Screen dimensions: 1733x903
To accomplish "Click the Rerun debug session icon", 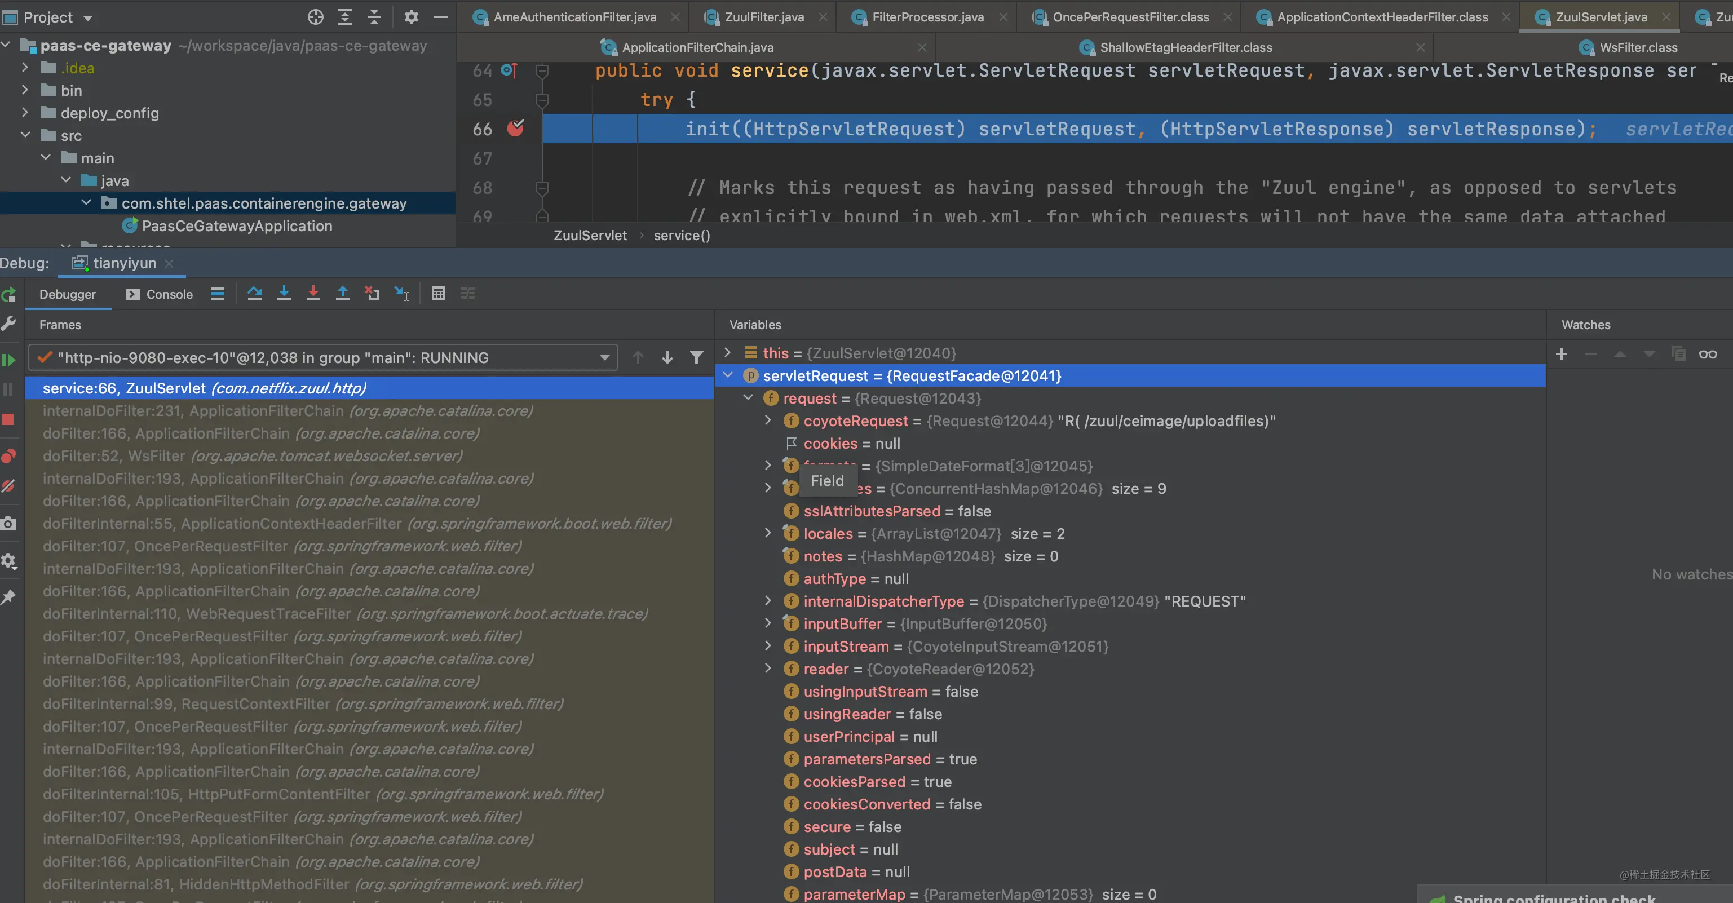I will tap(9, 295).
